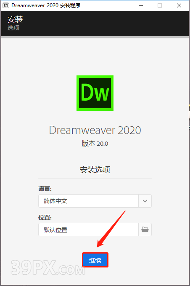This screenshot has height=286, width=190.
Task: Expand the language dropdown chevron arrow
Action: (x=145, y=201)
